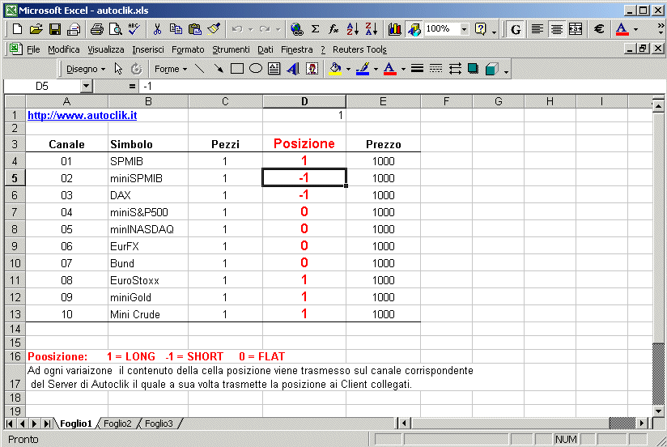This screenshot has width=667, height=447.
Task: Select the Format Painter brush icon
Action: tap(214, 29)
